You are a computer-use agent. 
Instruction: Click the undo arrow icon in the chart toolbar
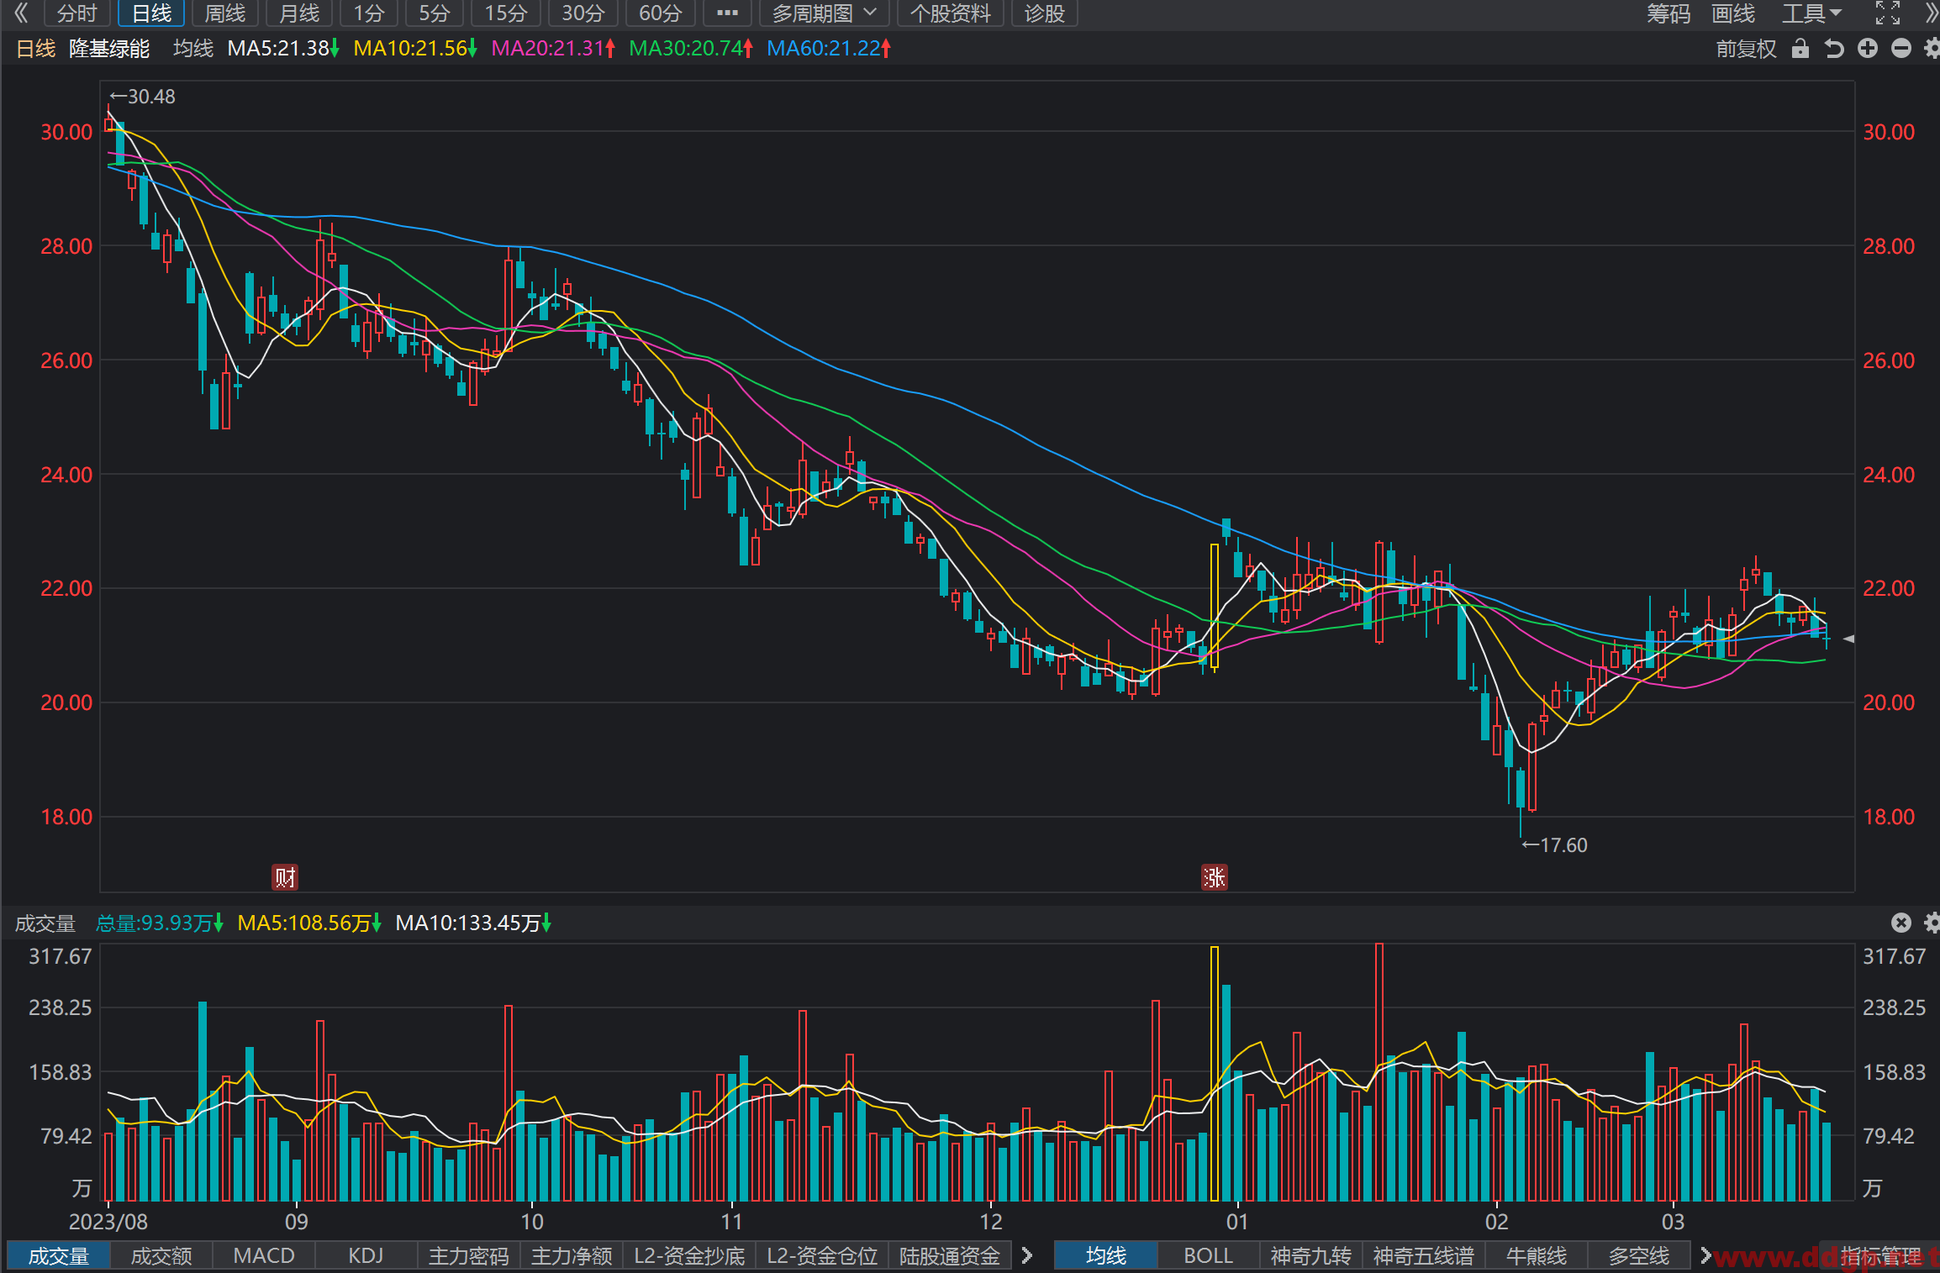[1834, 49]
